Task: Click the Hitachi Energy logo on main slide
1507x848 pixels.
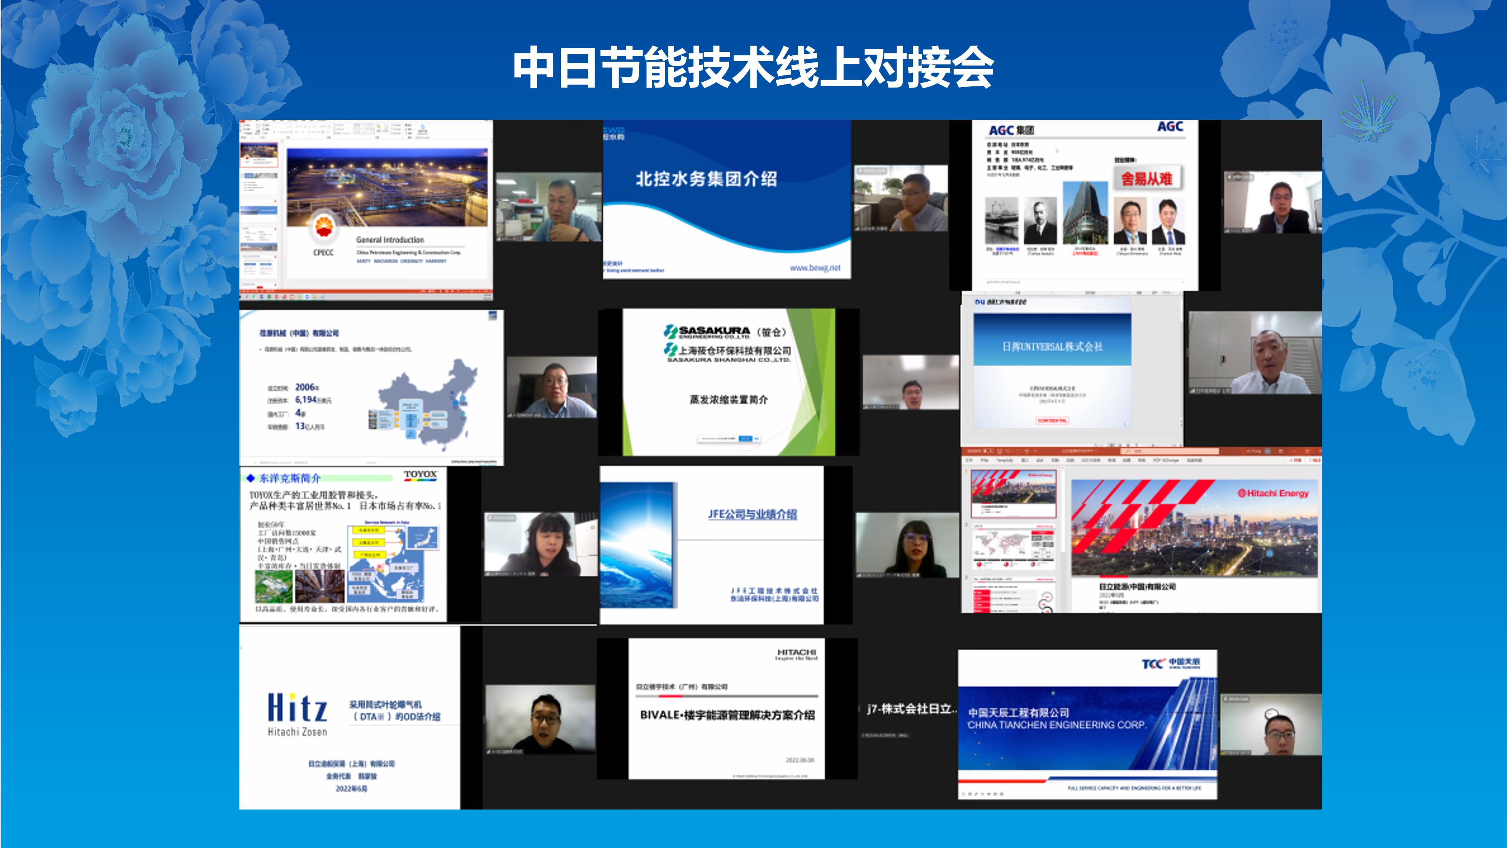Action: pos(1273,493)
